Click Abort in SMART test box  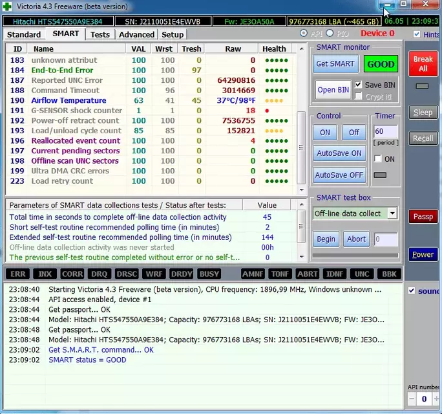pos(356,239)
